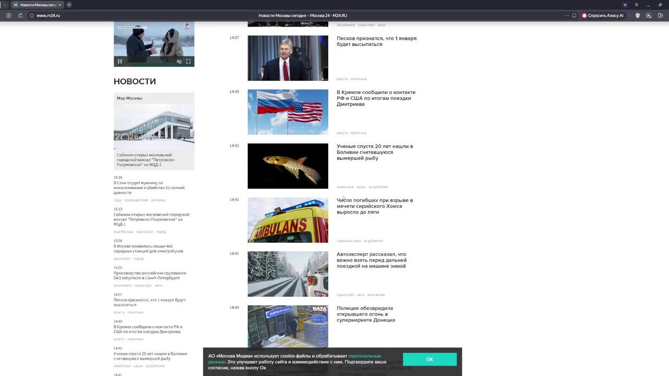Click the суды tag under Sochi news

click(118, 200)
